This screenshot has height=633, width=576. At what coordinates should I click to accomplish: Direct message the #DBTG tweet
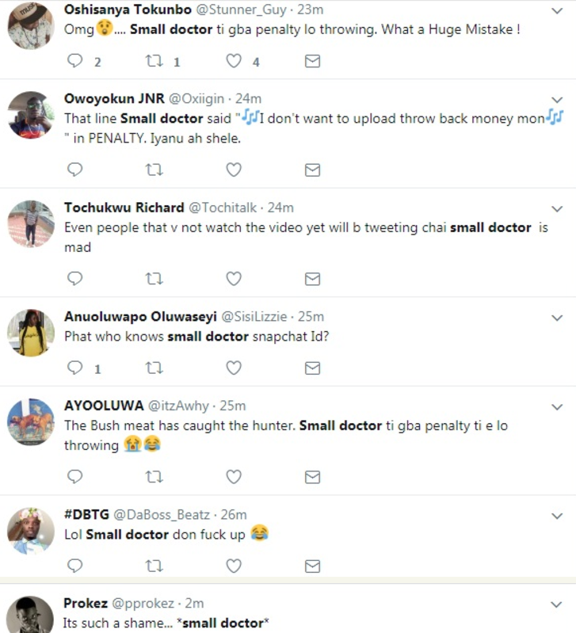[313, 566]
